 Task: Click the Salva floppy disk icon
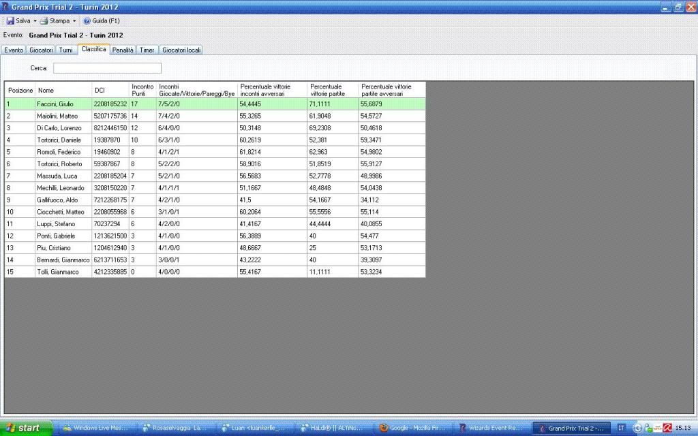tap(10, 21)
